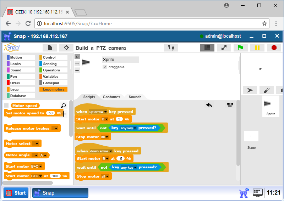The height and width of the screenshot is (201, 284).
Task: Add new turtle sprite arrow icon
Action: tap(250, 90)
